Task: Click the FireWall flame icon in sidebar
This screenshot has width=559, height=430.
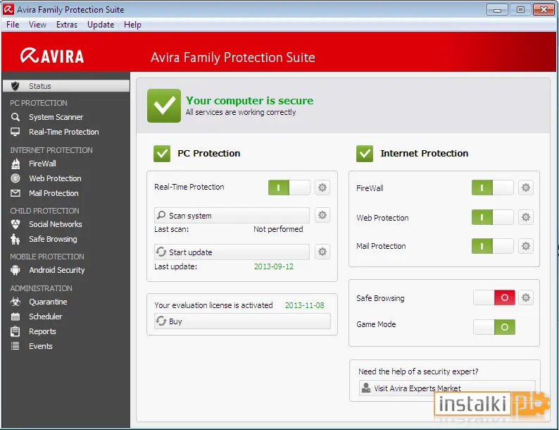Action: tap(15, 164)
